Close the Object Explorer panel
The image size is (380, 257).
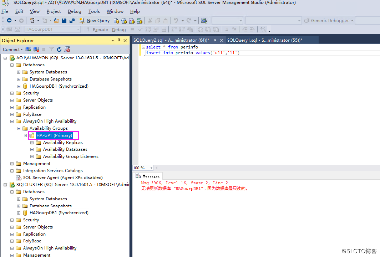click(125, 40)
